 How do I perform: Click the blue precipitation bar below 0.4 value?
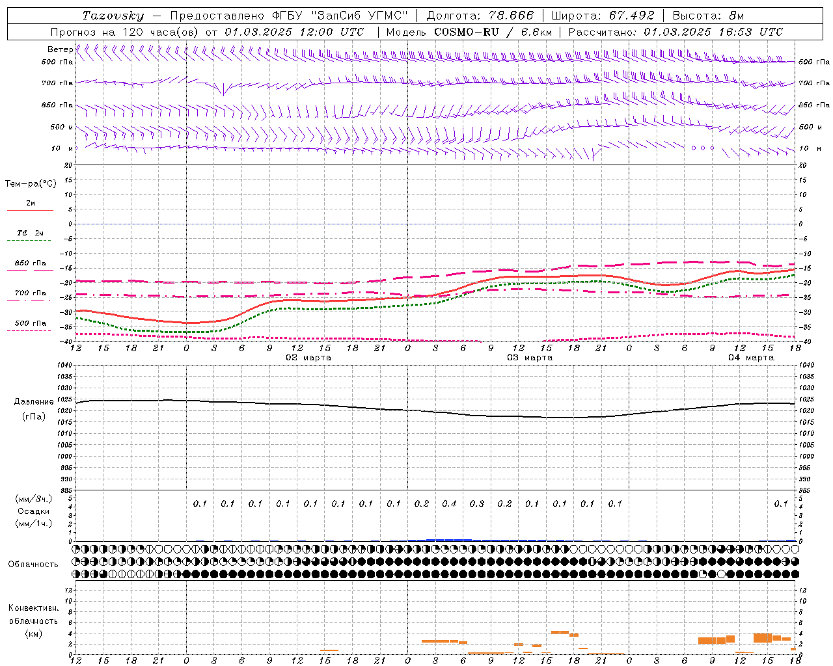pyautogui.click(x=449, y=540)
